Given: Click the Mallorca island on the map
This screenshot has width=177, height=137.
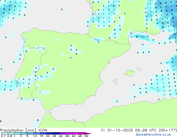Looking at the screenshot, I should pos(129,73).
